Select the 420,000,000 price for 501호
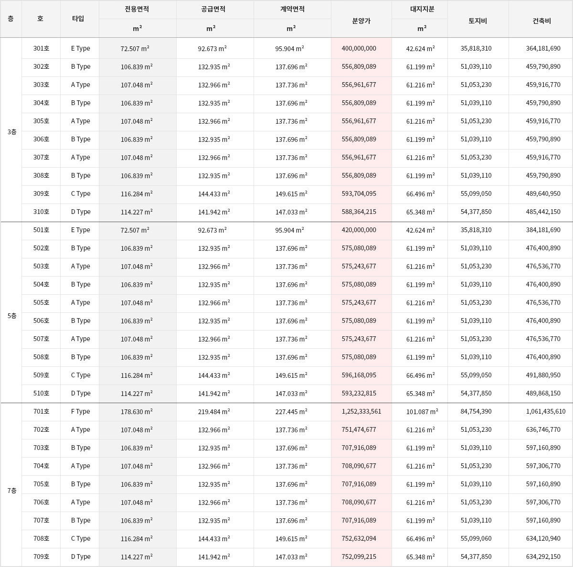 pyautogui.click(x=359, y=230)
